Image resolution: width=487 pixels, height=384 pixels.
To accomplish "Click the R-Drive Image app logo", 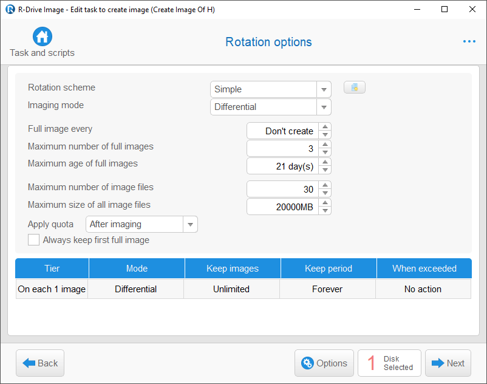I will pos(10,9).
